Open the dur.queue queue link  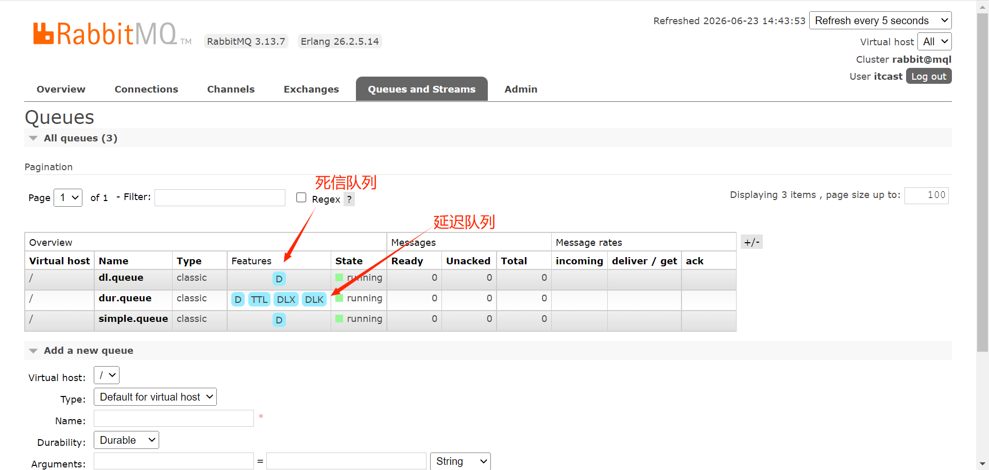(125, 298)
